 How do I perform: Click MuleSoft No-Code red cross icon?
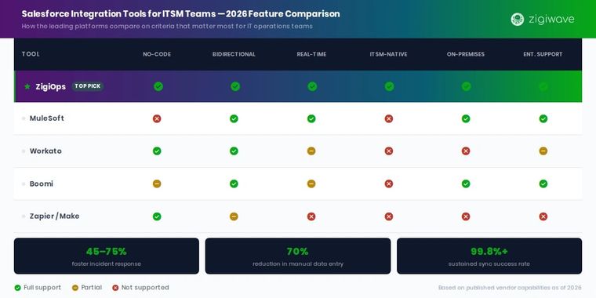[157, 119]
